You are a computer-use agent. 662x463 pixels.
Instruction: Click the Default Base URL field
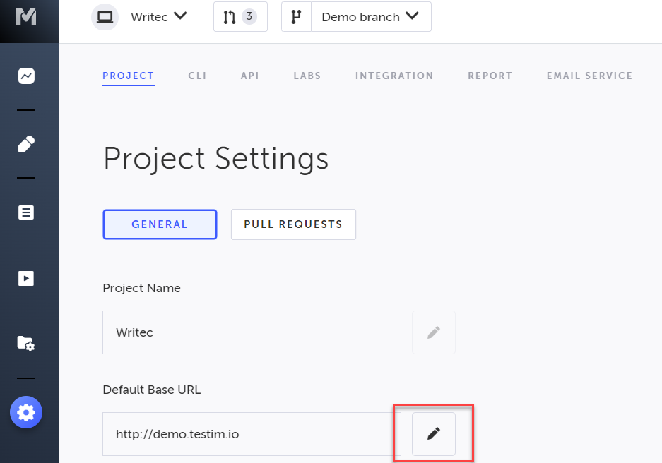click(x=252, y=434)
